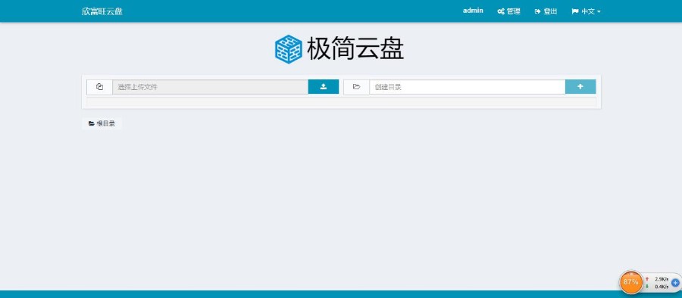Image resolution: width=682 pixels, height=298 pixels.
Task: Click the upload progress bar
Action: pos(342,101)
